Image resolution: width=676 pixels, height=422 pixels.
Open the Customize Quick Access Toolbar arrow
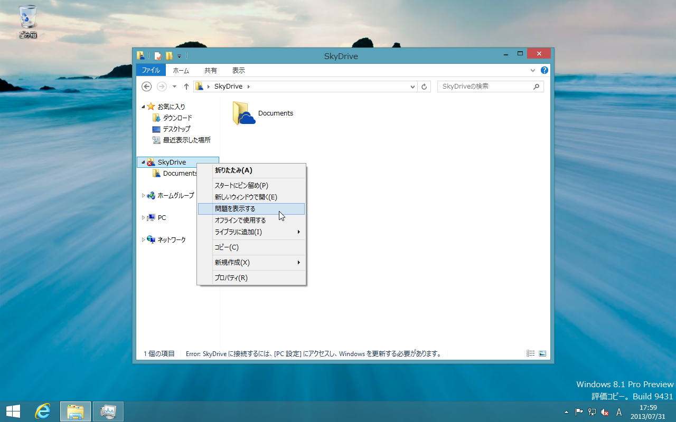point(179,56)
